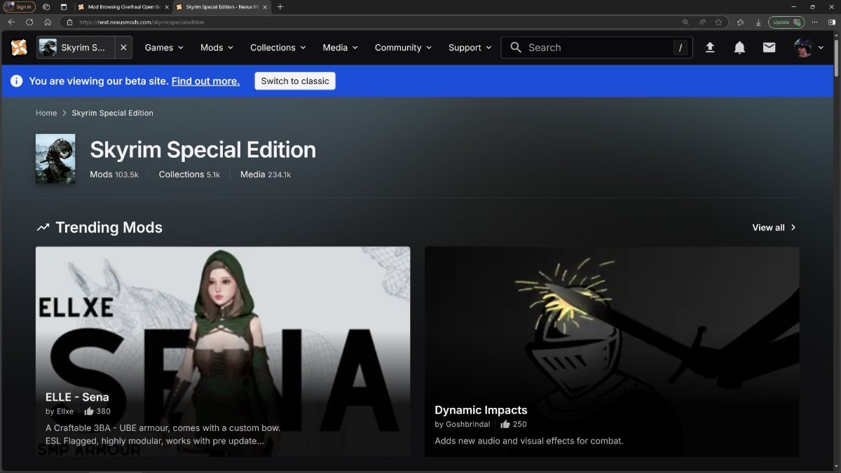Viewport: 841px width, 473px height.
Task: Open the Dynamic Impacts mod title
Action: point(481,410)
